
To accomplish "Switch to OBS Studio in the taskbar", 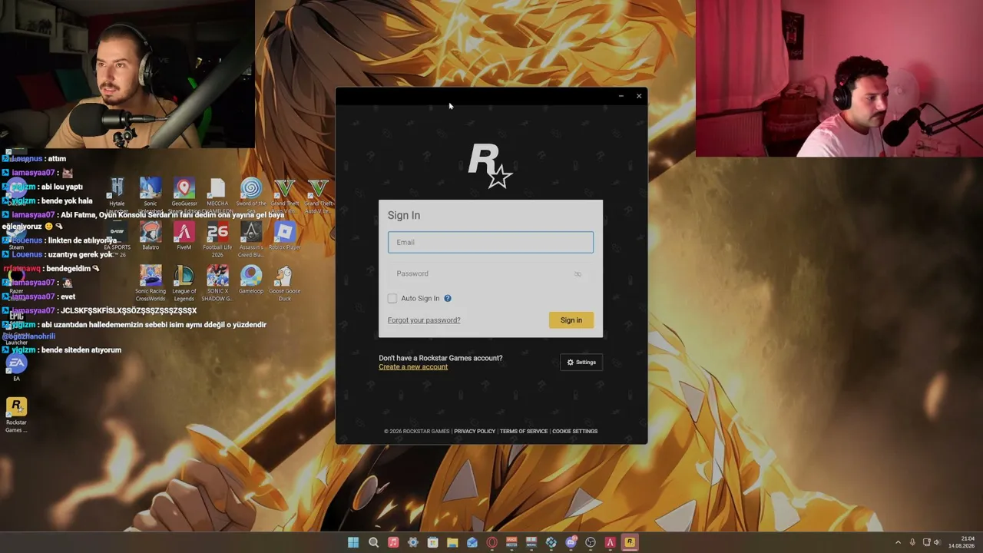I will tap(591, 542).
